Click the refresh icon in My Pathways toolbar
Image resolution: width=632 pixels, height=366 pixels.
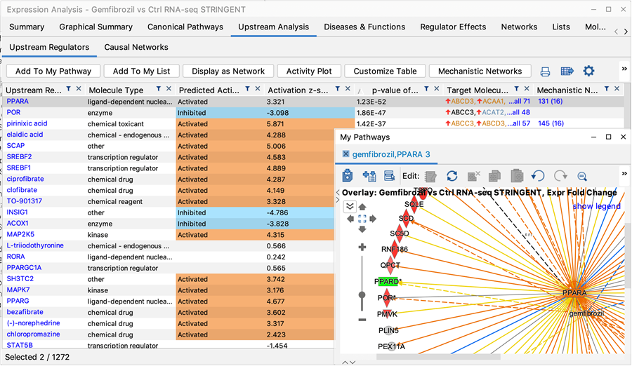coord(452,176)
